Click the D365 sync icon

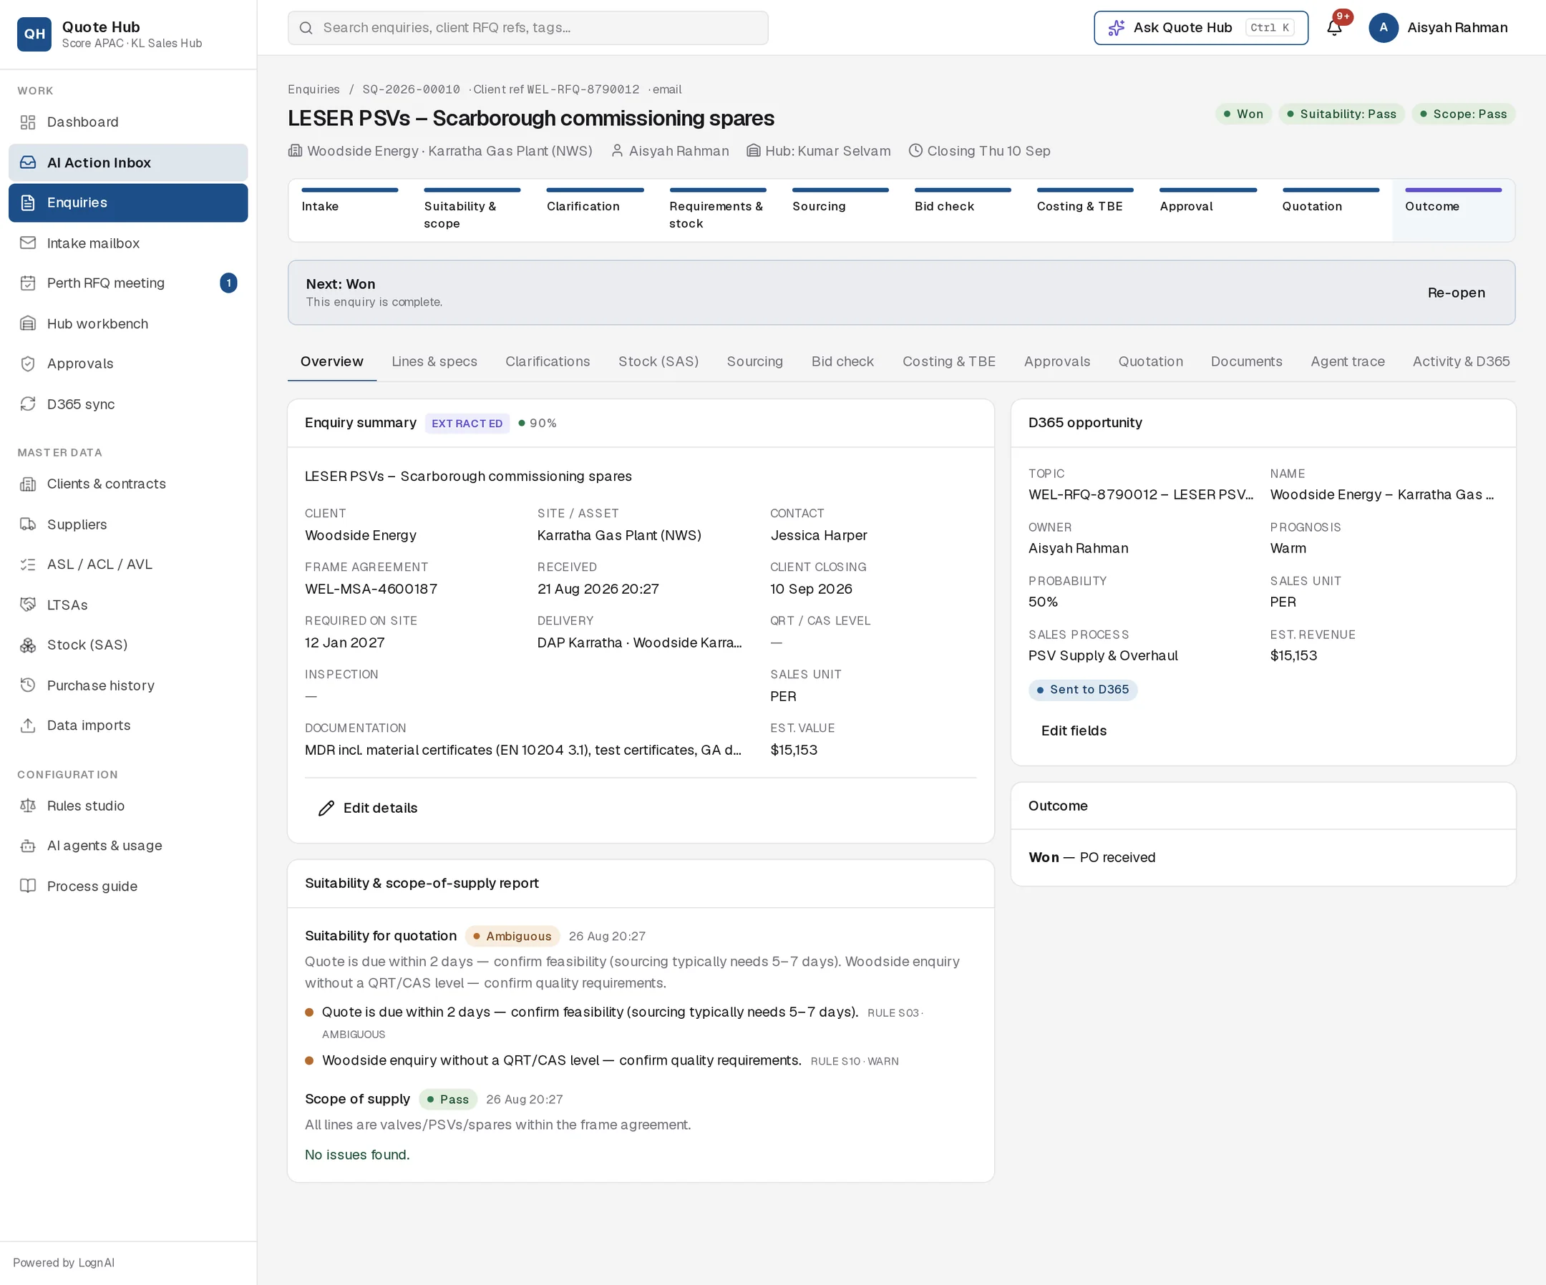pos(28,404)
